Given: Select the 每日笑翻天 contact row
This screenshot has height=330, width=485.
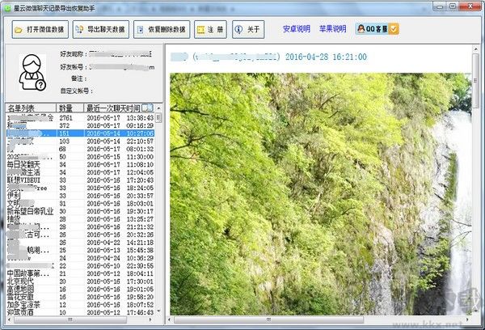Looking at the screenshot, I should click(x=80, y=164).
